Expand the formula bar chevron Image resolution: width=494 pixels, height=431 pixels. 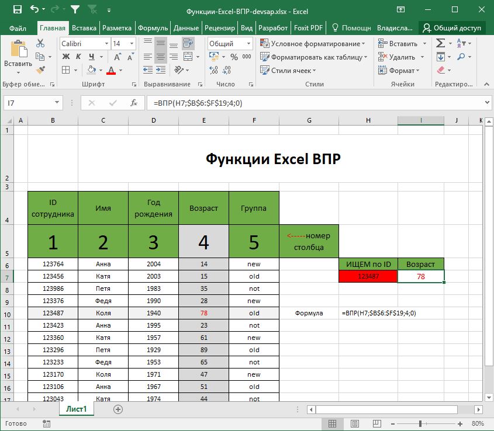point(487,103)
